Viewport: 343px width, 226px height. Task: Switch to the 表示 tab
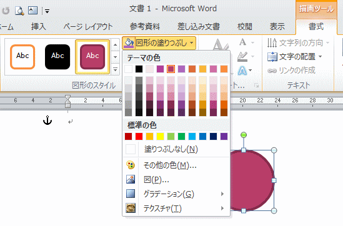[x=277, y=27]
